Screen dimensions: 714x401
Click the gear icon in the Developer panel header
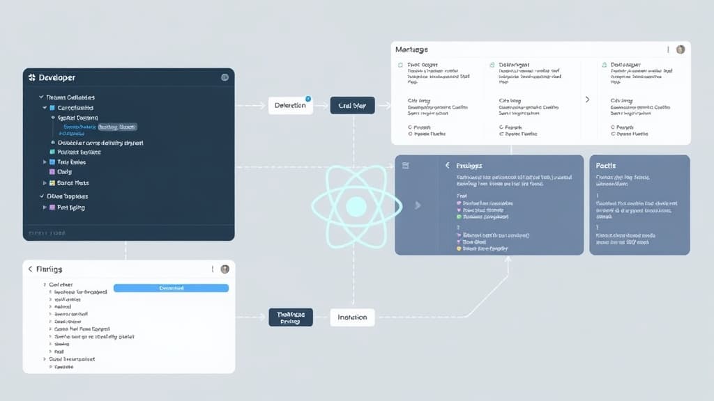coord(225,77)
